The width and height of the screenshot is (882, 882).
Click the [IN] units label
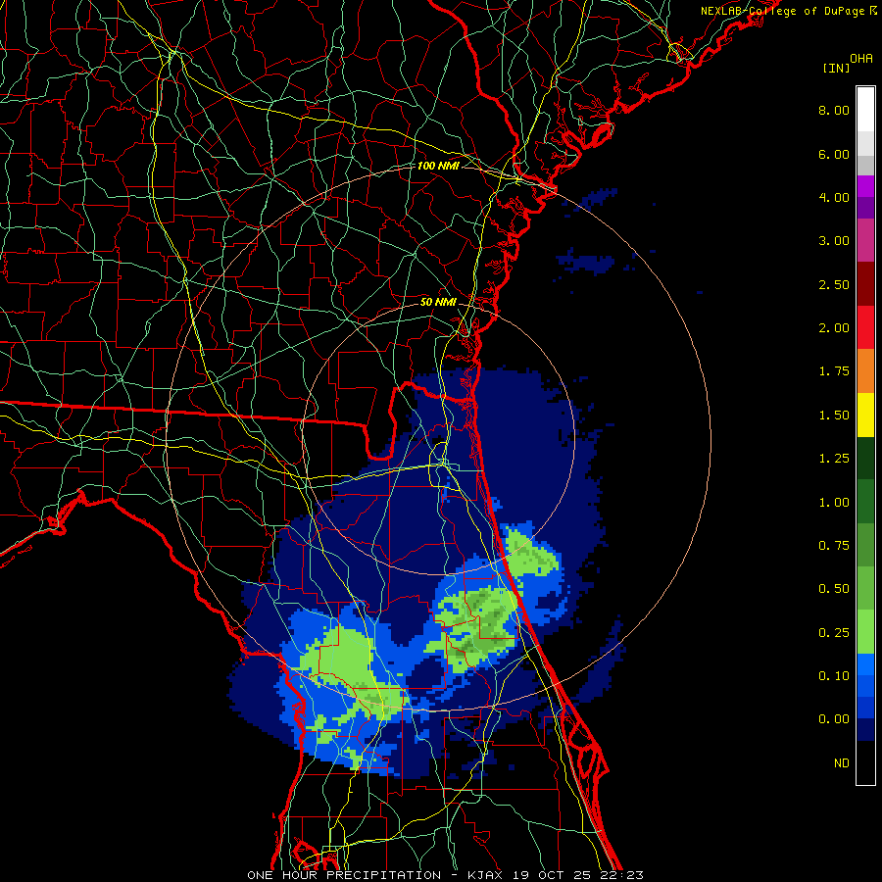[837, 68]
